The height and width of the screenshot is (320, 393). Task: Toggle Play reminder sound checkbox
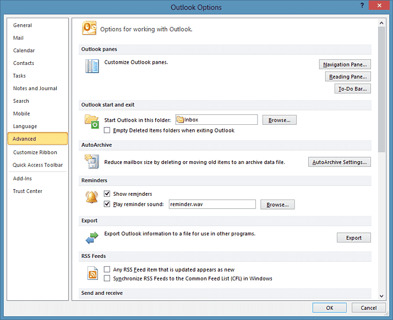pos(107,204)
